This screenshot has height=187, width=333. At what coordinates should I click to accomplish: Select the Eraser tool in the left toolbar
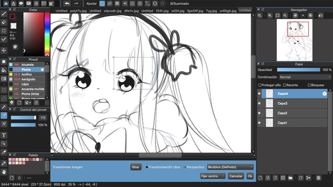pyautogui.click(x=4, y=22)
